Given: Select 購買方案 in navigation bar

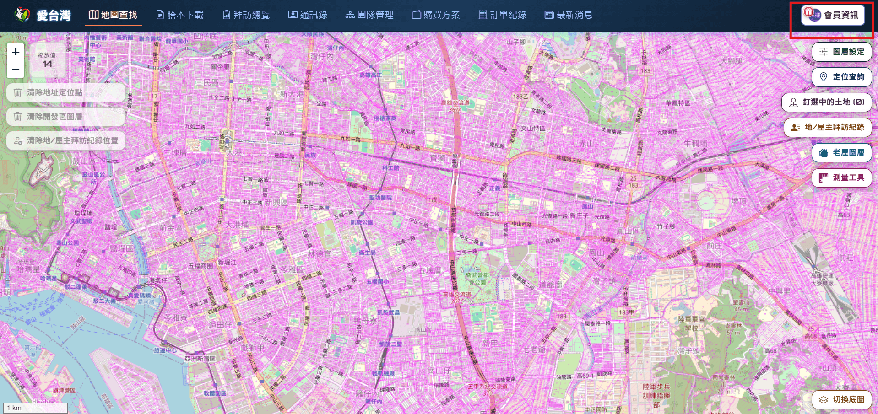Looking at the screenshot, I should pos(436,15).
